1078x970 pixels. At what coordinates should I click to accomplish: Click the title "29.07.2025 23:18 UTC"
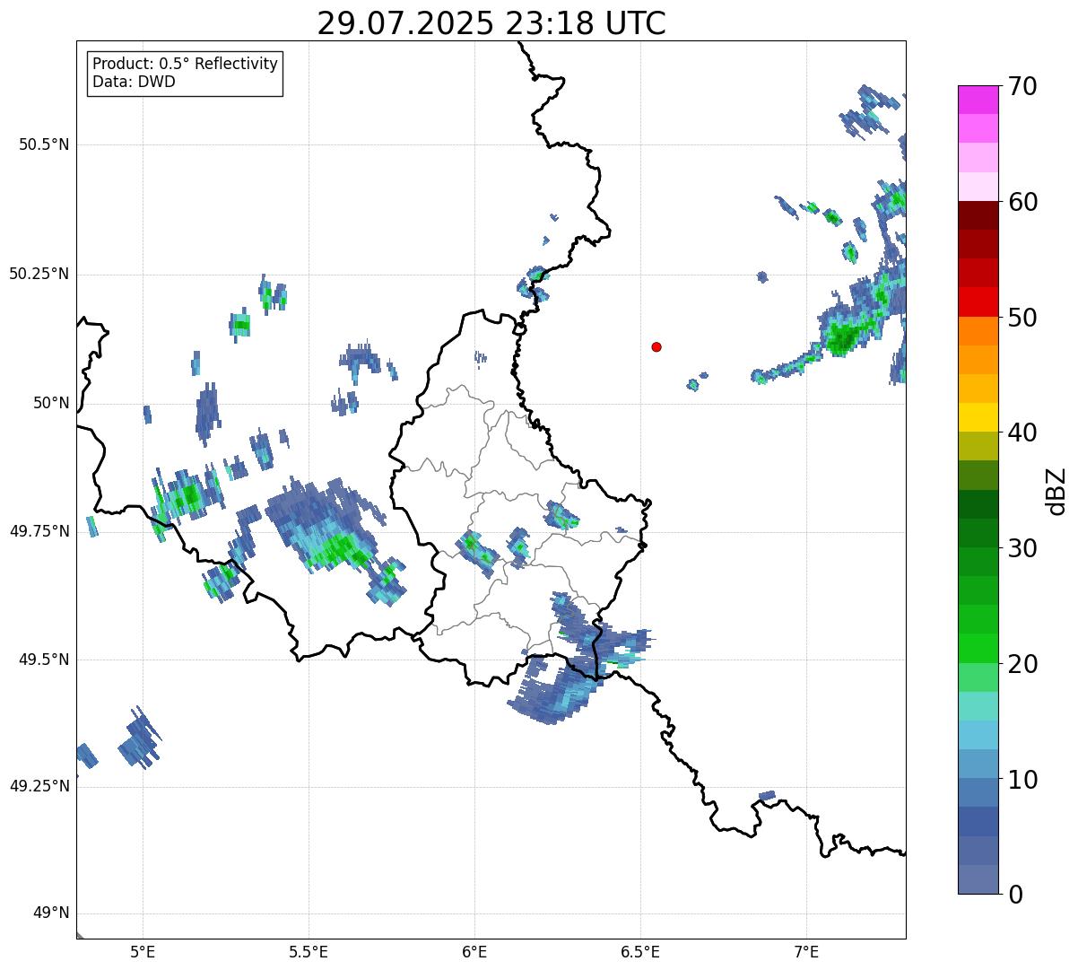(x=491, y=23)
